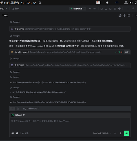Open settings gear icon in title bar
The image size is (137, 141).
coord(115,9)
